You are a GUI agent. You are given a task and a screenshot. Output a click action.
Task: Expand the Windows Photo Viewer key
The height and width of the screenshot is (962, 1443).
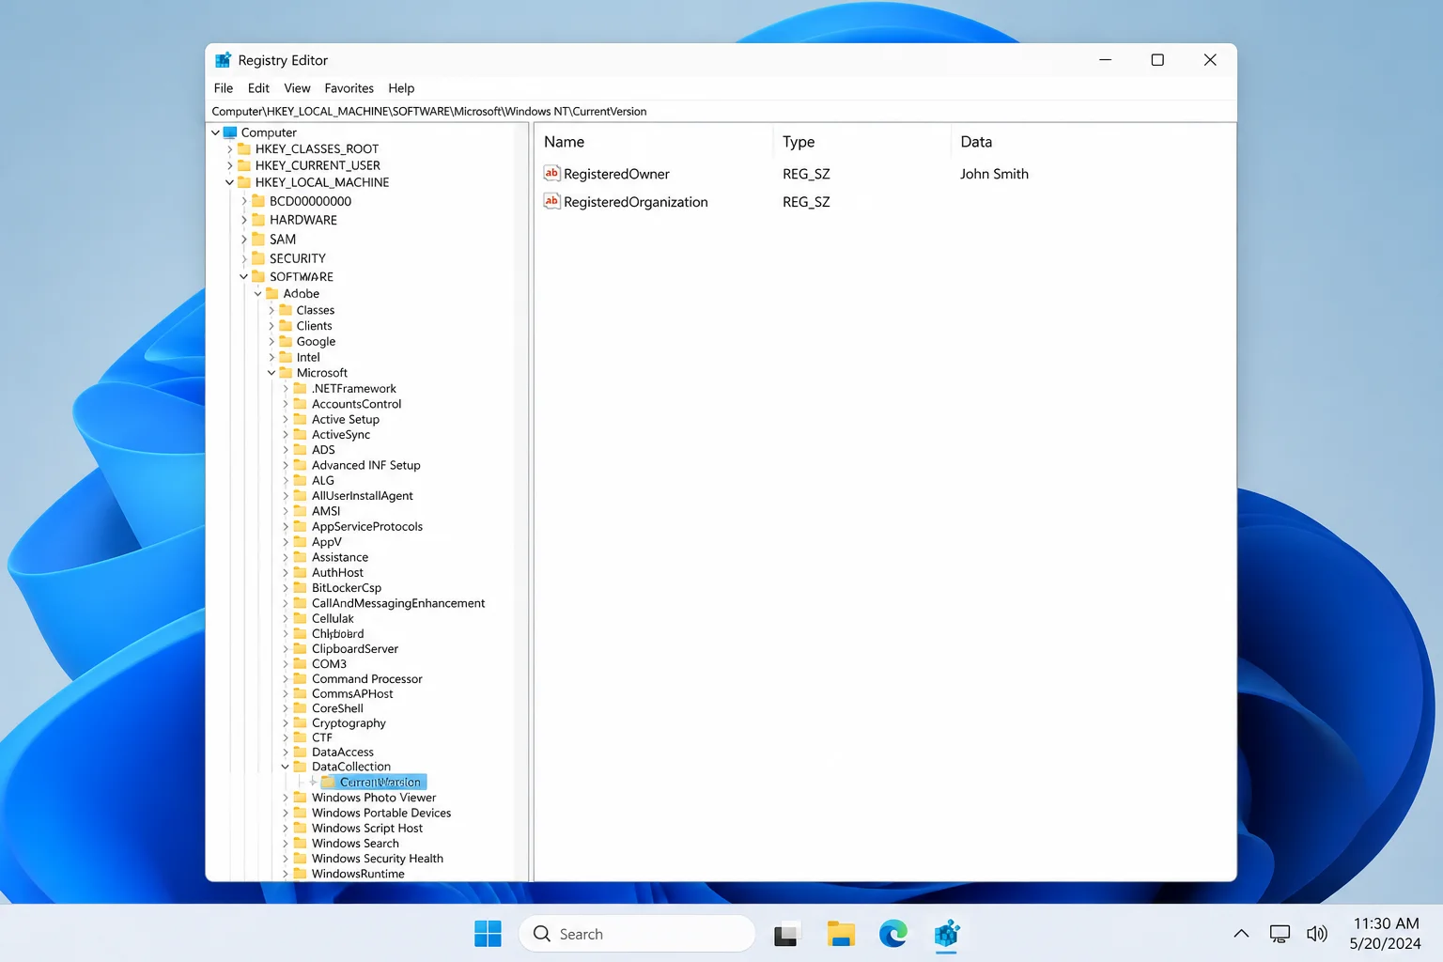click(x=286, y=798)
